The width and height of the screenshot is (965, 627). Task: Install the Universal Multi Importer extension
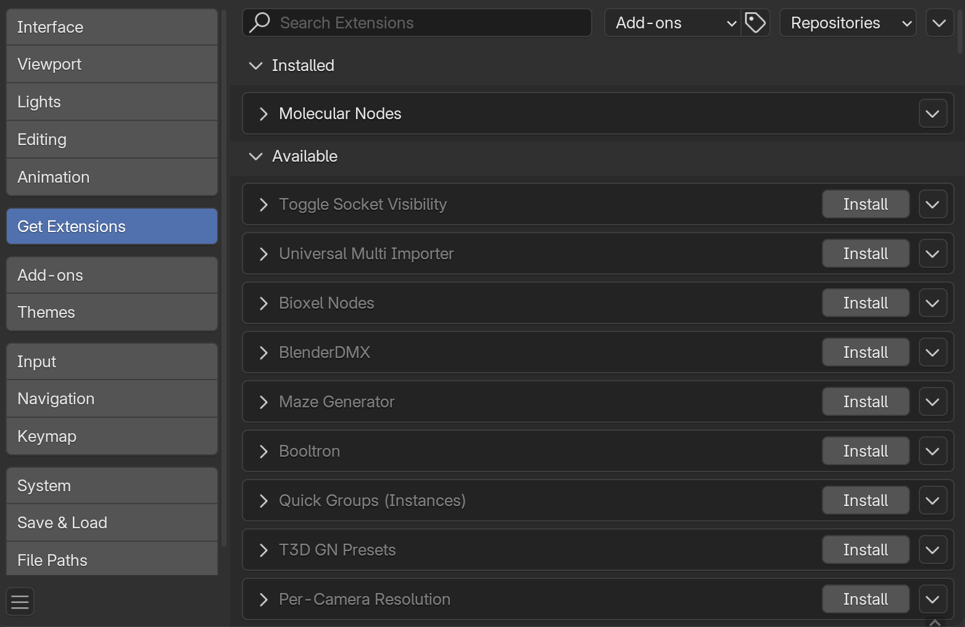[865, 253]
